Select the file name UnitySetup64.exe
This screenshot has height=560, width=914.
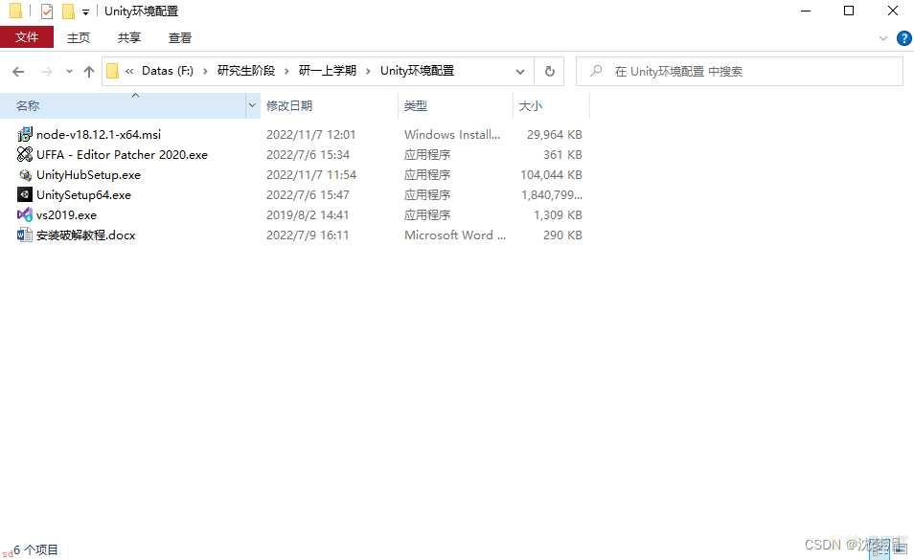tap(83, 194)
